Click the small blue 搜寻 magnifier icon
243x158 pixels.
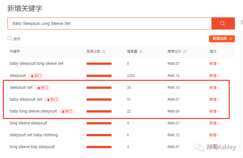point(10,38)
